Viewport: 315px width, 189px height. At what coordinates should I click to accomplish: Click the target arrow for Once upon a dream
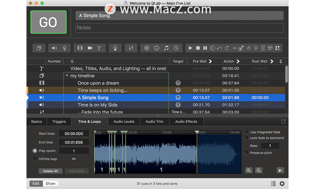tap(178, 83)
